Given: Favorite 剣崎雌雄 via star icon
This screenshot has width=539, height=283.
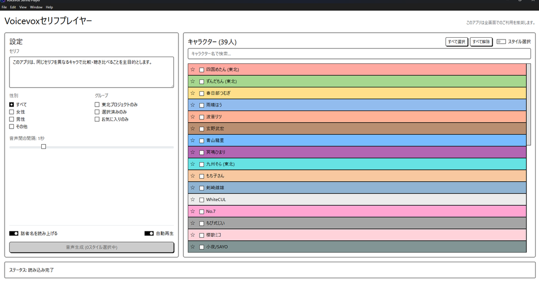Looking at the screenshot, I should (x=193, y=188).
